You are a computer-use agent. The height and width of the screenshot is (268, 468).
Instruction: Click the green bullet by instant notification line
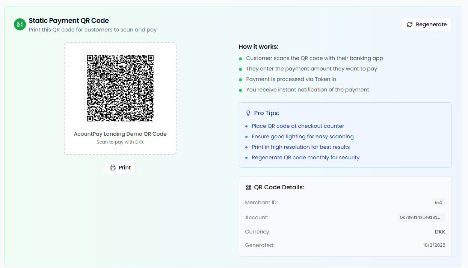242,90
